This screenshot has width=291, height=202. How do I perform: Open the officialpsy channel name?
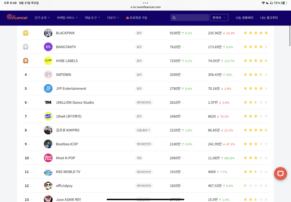click(x=64, y=186)
